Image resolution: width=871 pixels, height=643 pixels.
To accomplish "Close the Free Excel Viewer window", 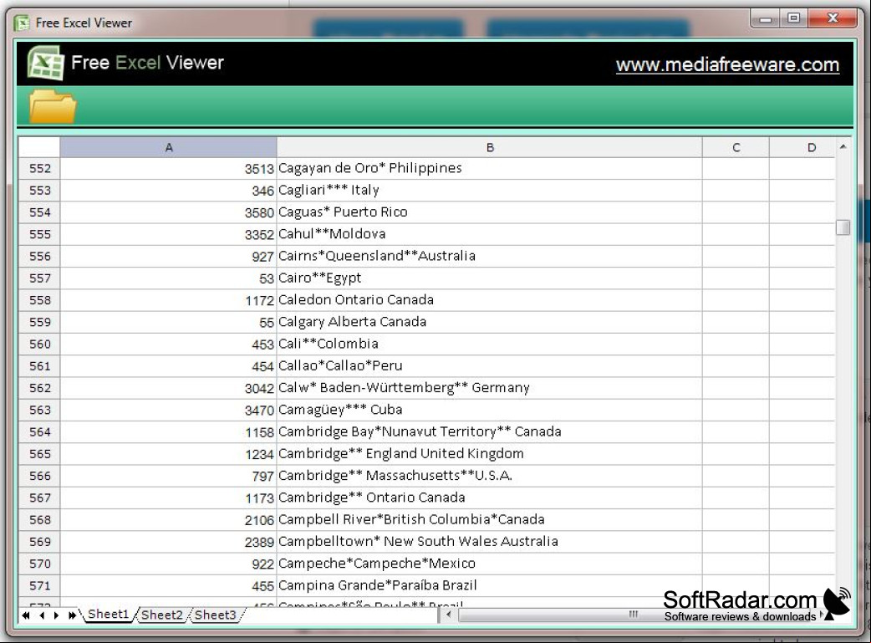I will 832,18.
